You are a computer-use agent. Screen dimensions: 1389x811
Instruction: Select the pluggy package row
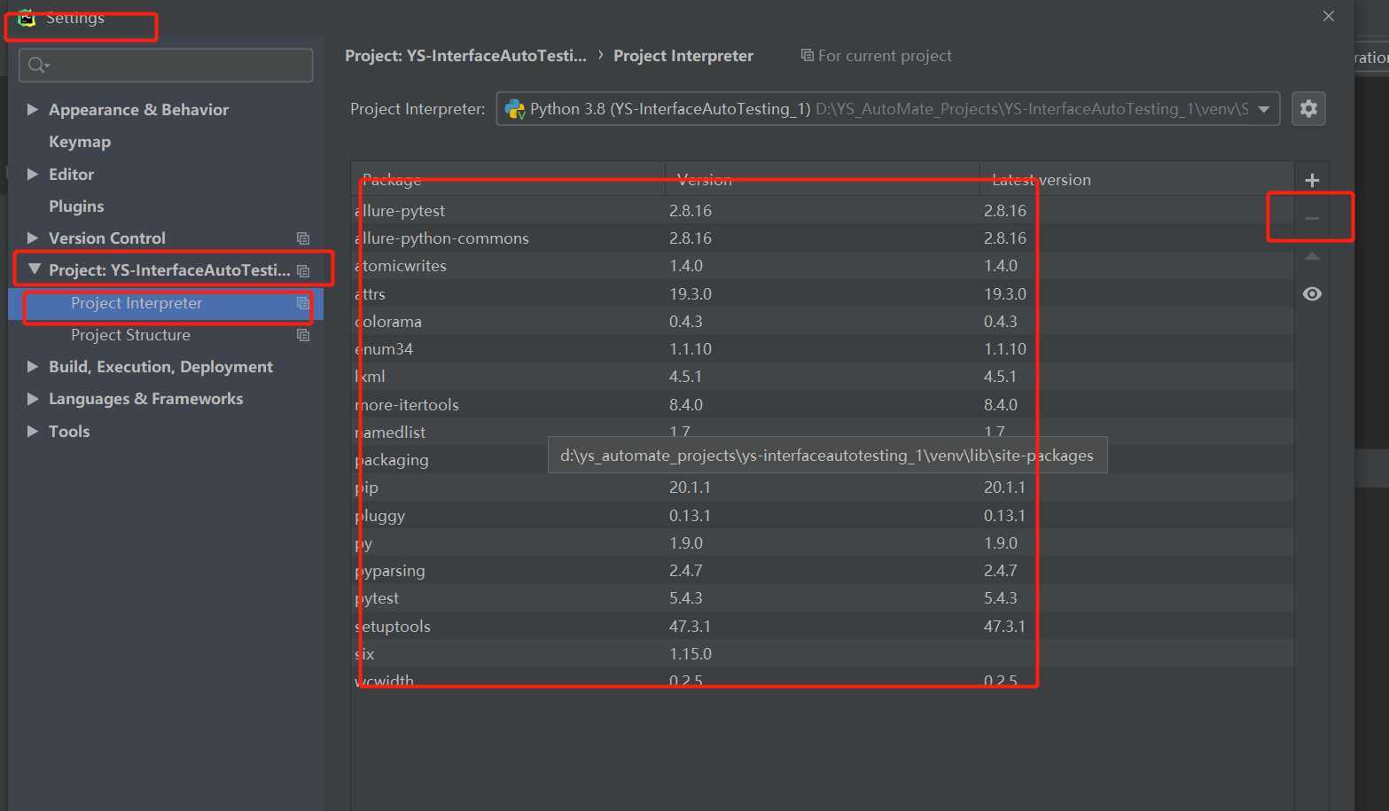(823, 515)
